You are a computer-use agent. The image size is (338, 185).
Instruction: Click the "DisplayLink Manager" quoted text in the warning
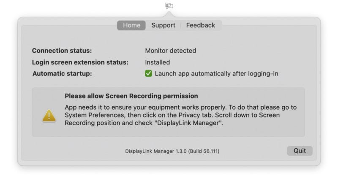(190, 123)
